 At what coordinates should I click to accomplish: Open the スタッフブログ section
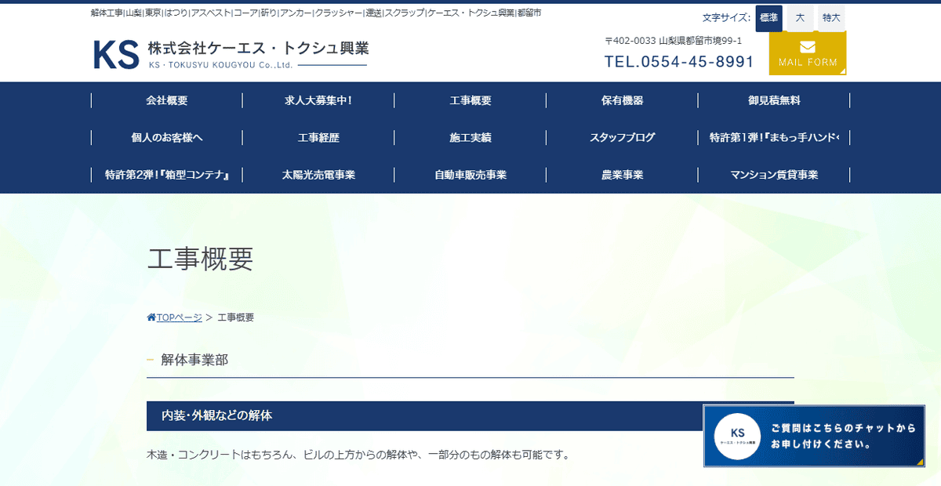(621, 137)
